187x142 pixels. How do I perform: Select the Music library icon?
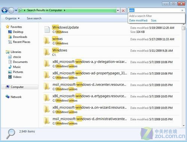[x=10, y=67]
